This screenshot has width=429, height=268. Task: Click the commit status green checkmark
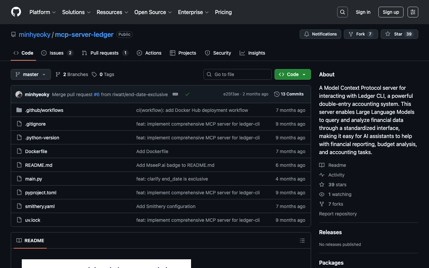(187, 94)
